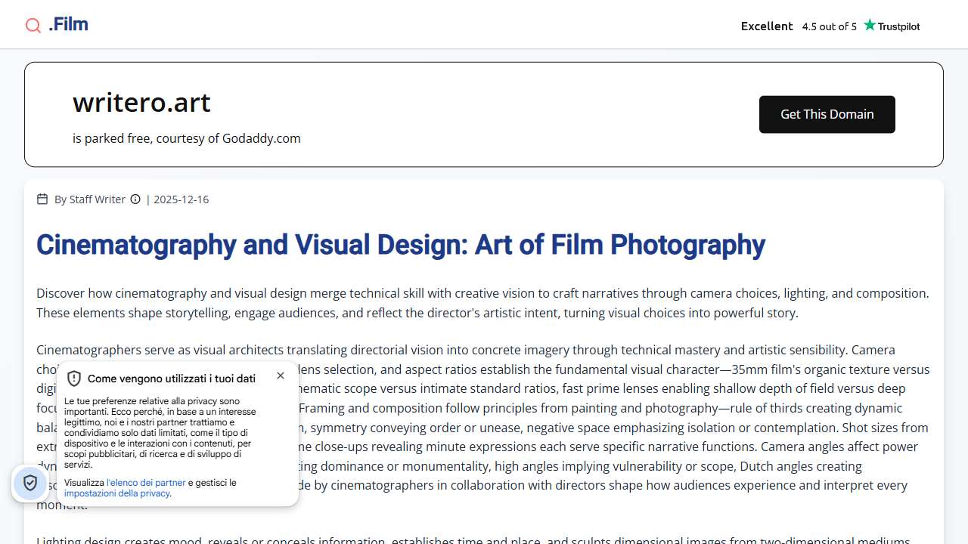This screenshot has height=544, width=968.
Task: Click the intro paragraph starting with "Discover how"
Action: (x=482, y=303)
